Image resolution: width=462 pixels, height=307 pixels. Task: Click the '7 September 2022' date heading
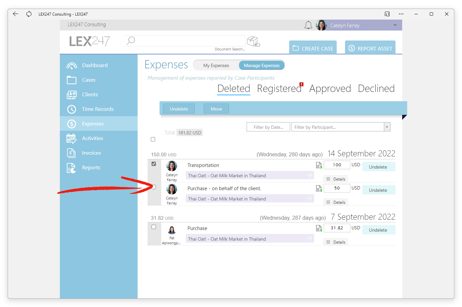(x=363, y=217)
